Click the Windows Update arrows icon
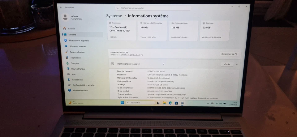This screenshot has height=137, width=297. click(x=70, y=90)
